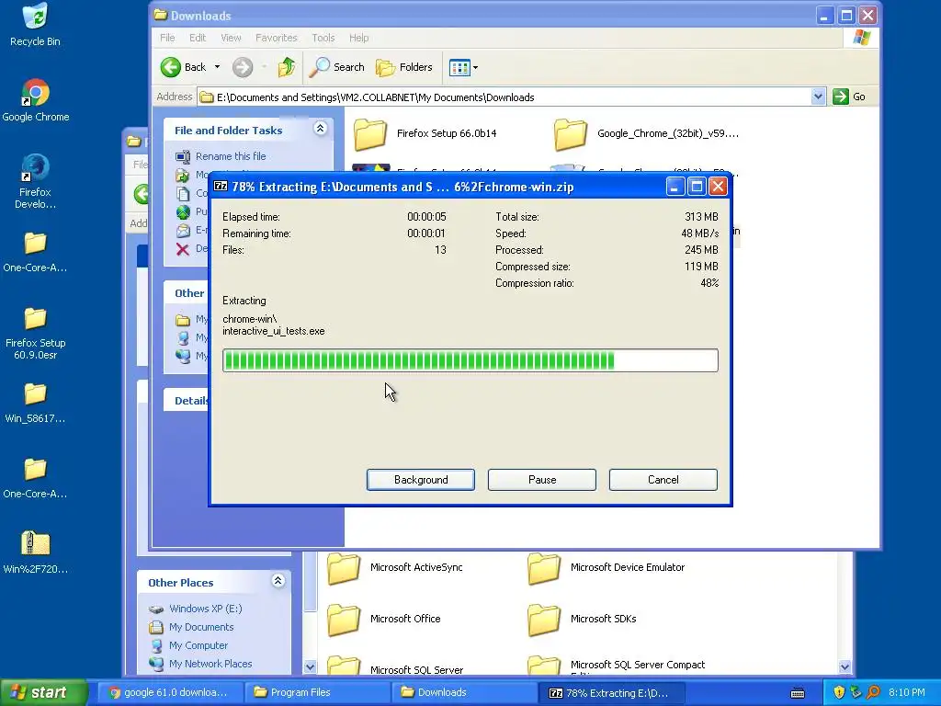The width and height of the screenshot is (941, 706).
Task: Click the Go button next to address bar
Action: (x=849, y=97)
